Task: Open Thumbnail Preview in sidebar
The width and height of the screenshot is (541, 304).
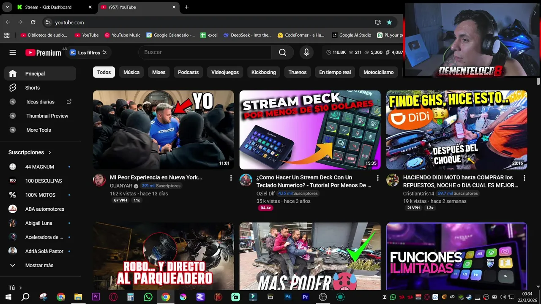Action: click(x=40, y=116)
